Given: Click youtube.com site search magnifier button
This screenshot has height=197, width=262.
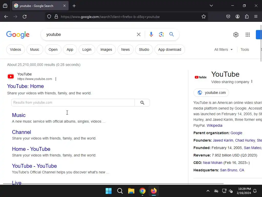Looking at the screenshot, I should click(142, 103).
